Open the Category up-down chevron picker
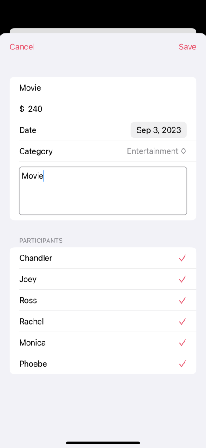The width and height of the screenshot is (206, 448). (183, 151)
